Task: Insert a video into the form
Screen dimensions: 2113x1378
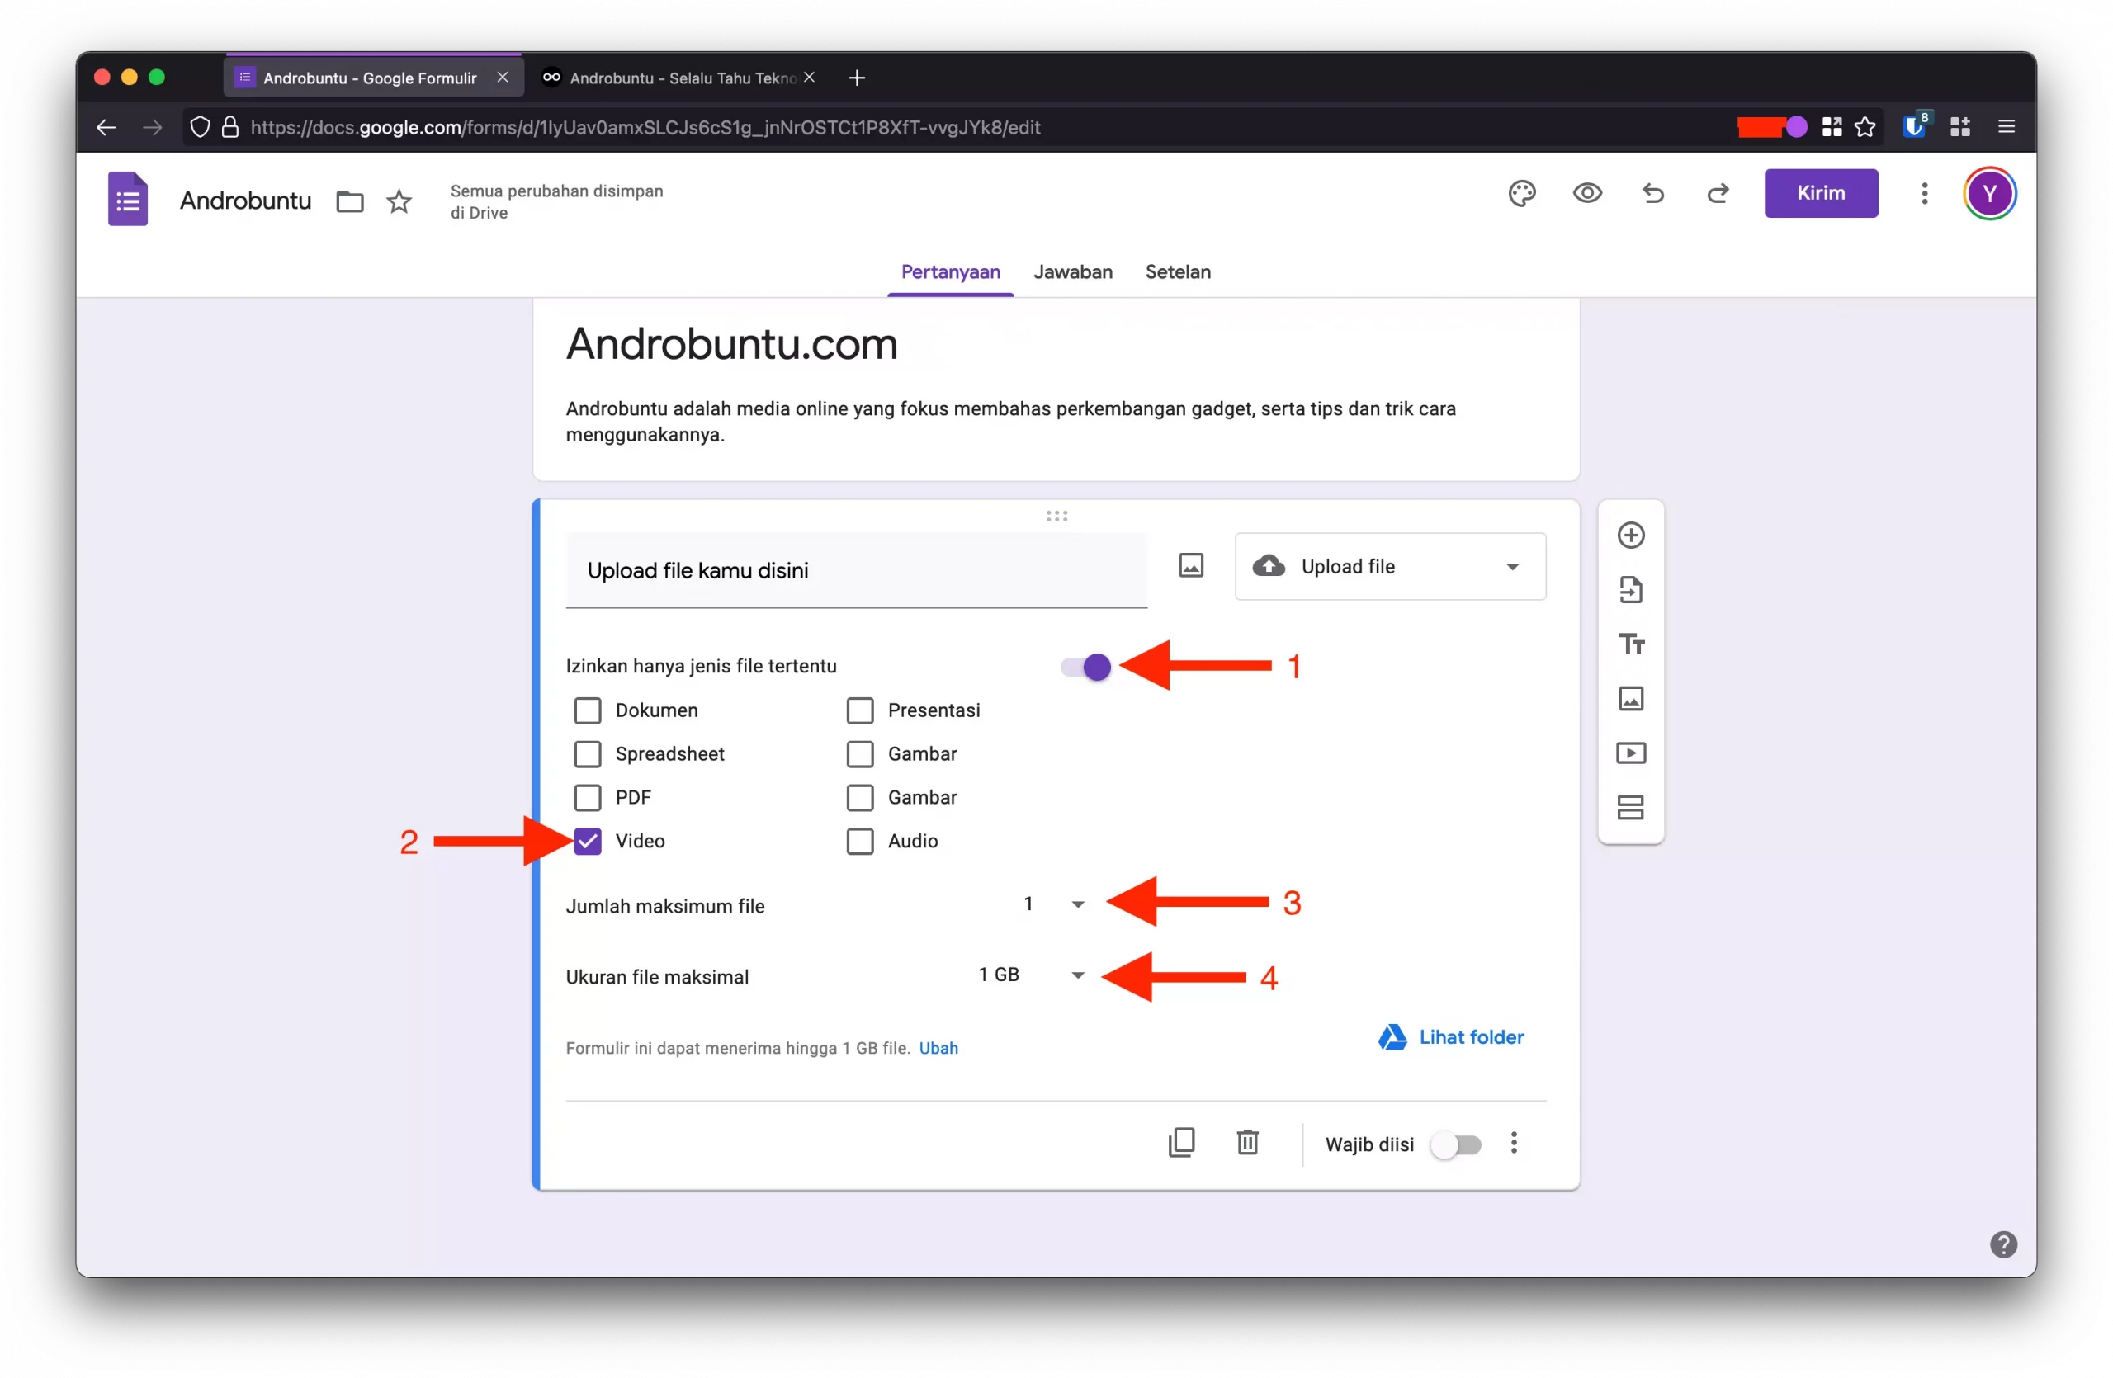Action: pyautogui.click(x=1631, y=753)
